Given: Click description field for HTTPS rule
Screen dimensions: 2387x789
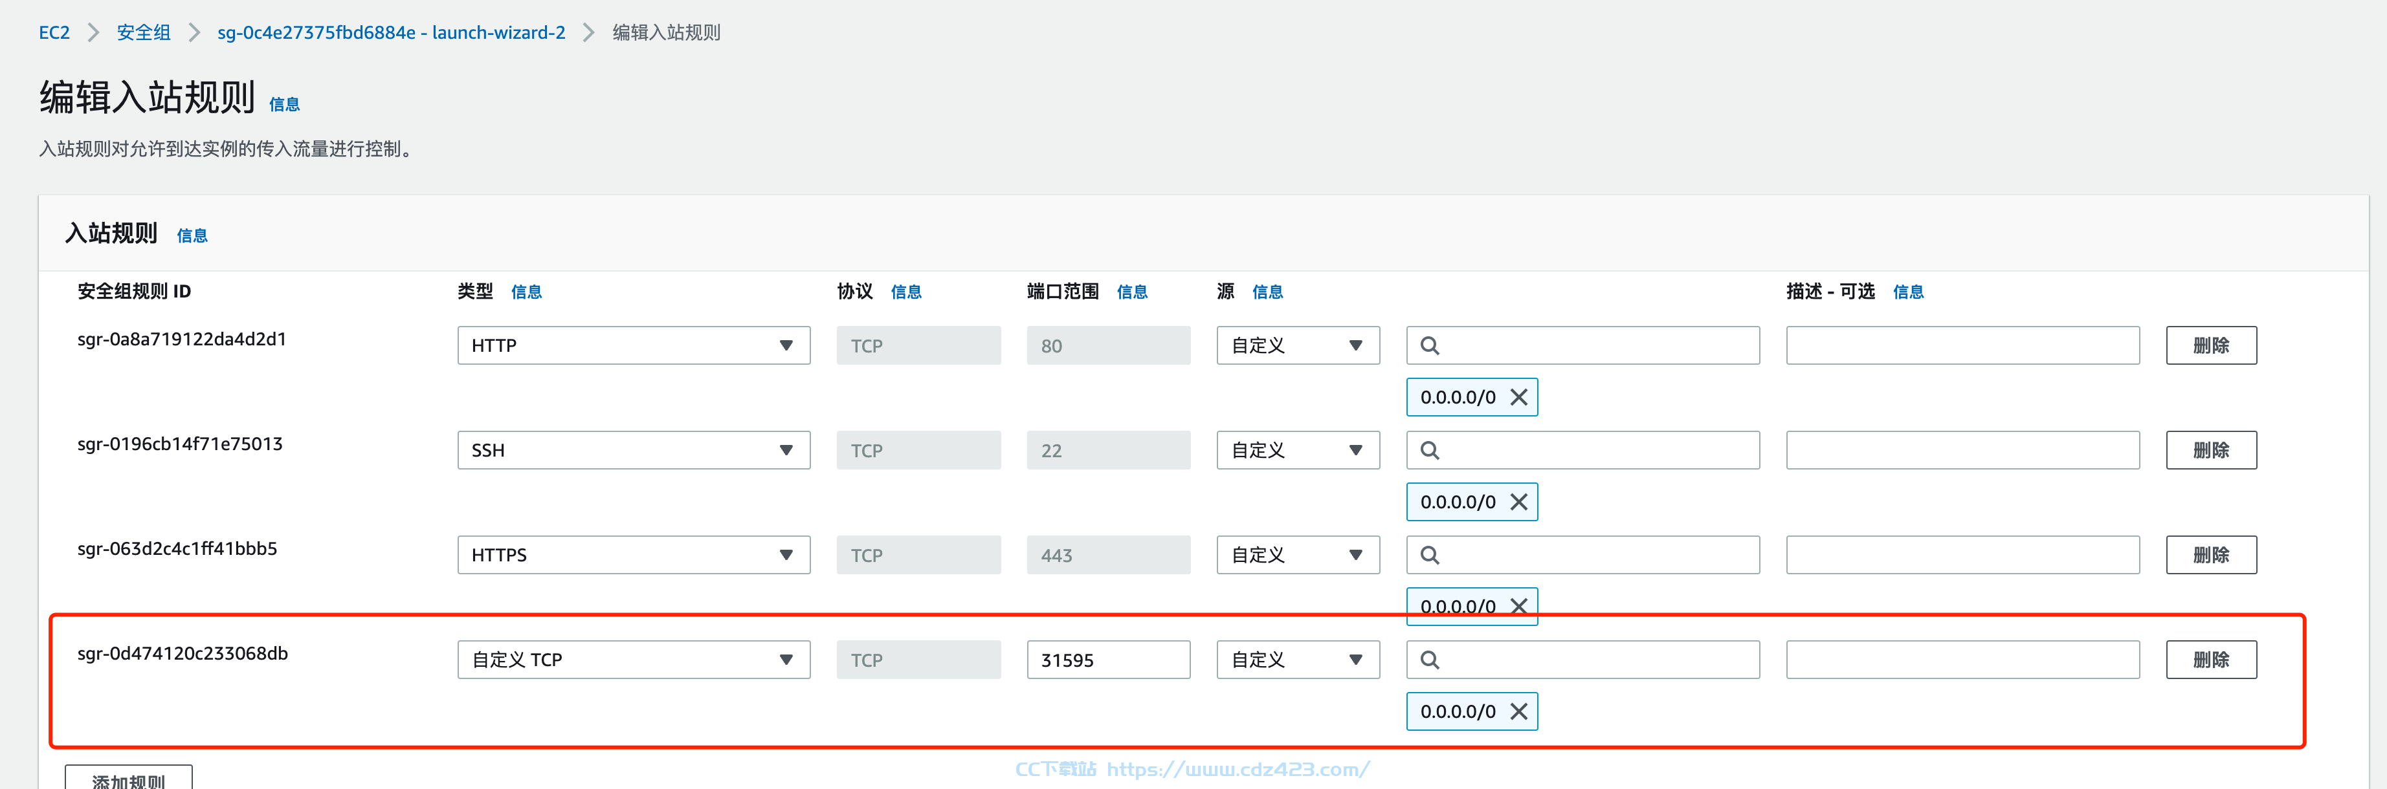Looking at the screenshot, I should coord(1962,555).
